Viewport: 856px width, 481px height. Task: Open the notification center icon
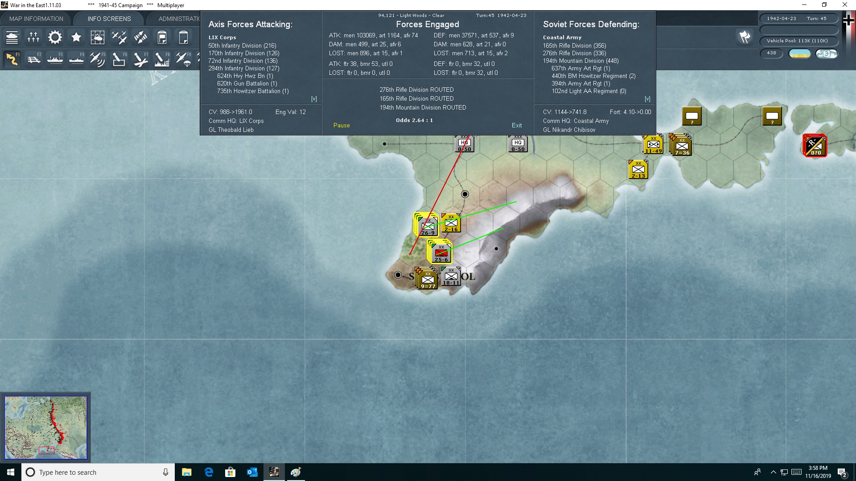click(842, 473)
